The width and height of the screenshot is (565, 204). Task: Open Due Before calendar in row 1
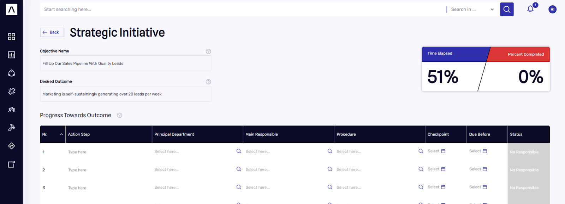click(485, 151)
